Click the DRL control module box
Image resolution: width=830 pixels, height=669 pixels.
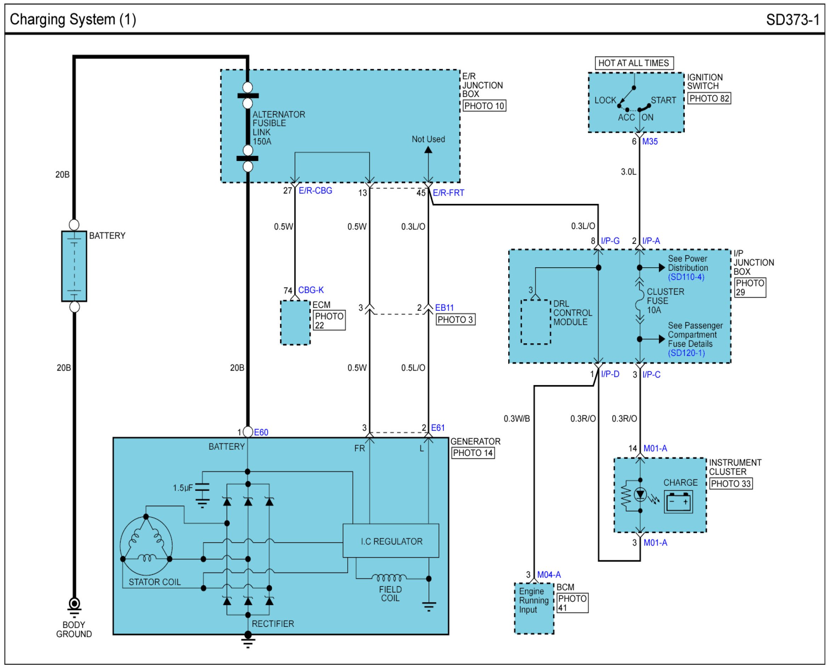(x=536, y=322)
